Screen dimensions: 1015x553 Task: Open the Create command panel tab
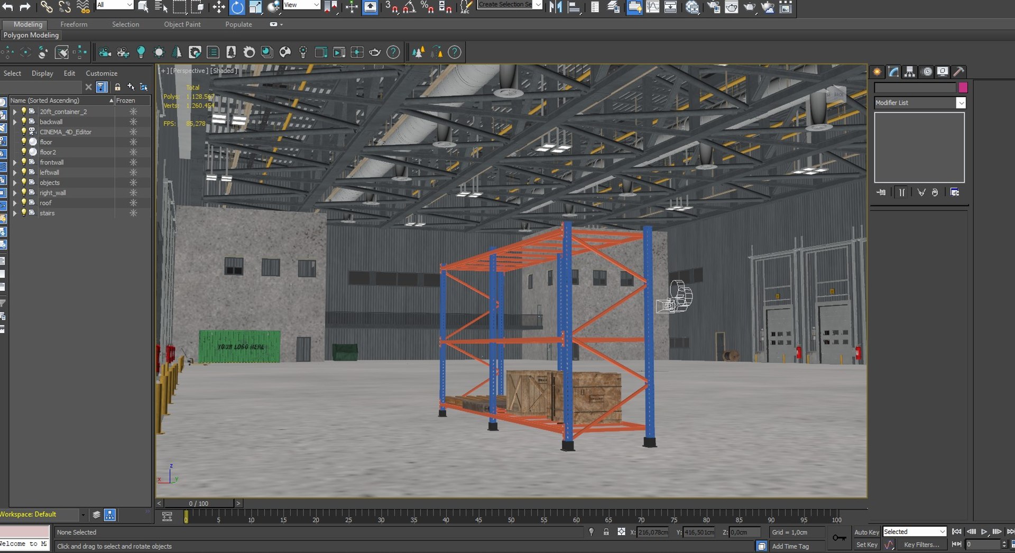click(x=877, y=71)
